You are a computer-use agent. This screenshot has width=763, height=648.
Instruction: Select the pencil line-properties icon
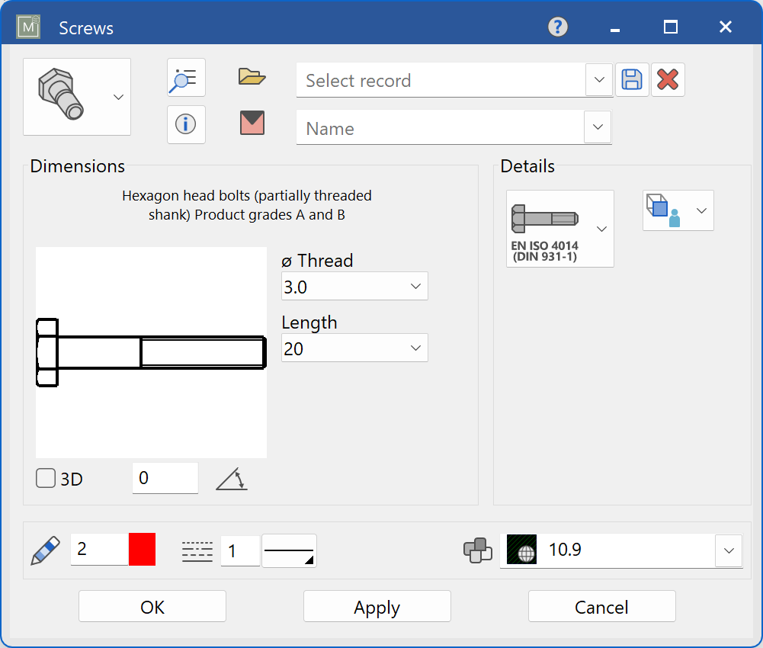click(x=44, y=550)
